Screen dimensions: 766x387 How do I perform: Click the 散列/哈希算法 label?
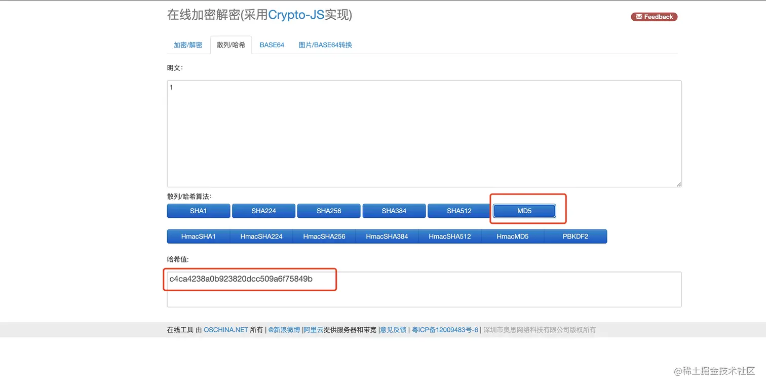(189, 196)
